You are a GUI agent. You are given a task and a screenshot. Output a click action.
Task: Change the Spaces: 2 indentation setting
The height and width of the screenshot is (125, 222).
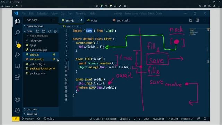125,119
